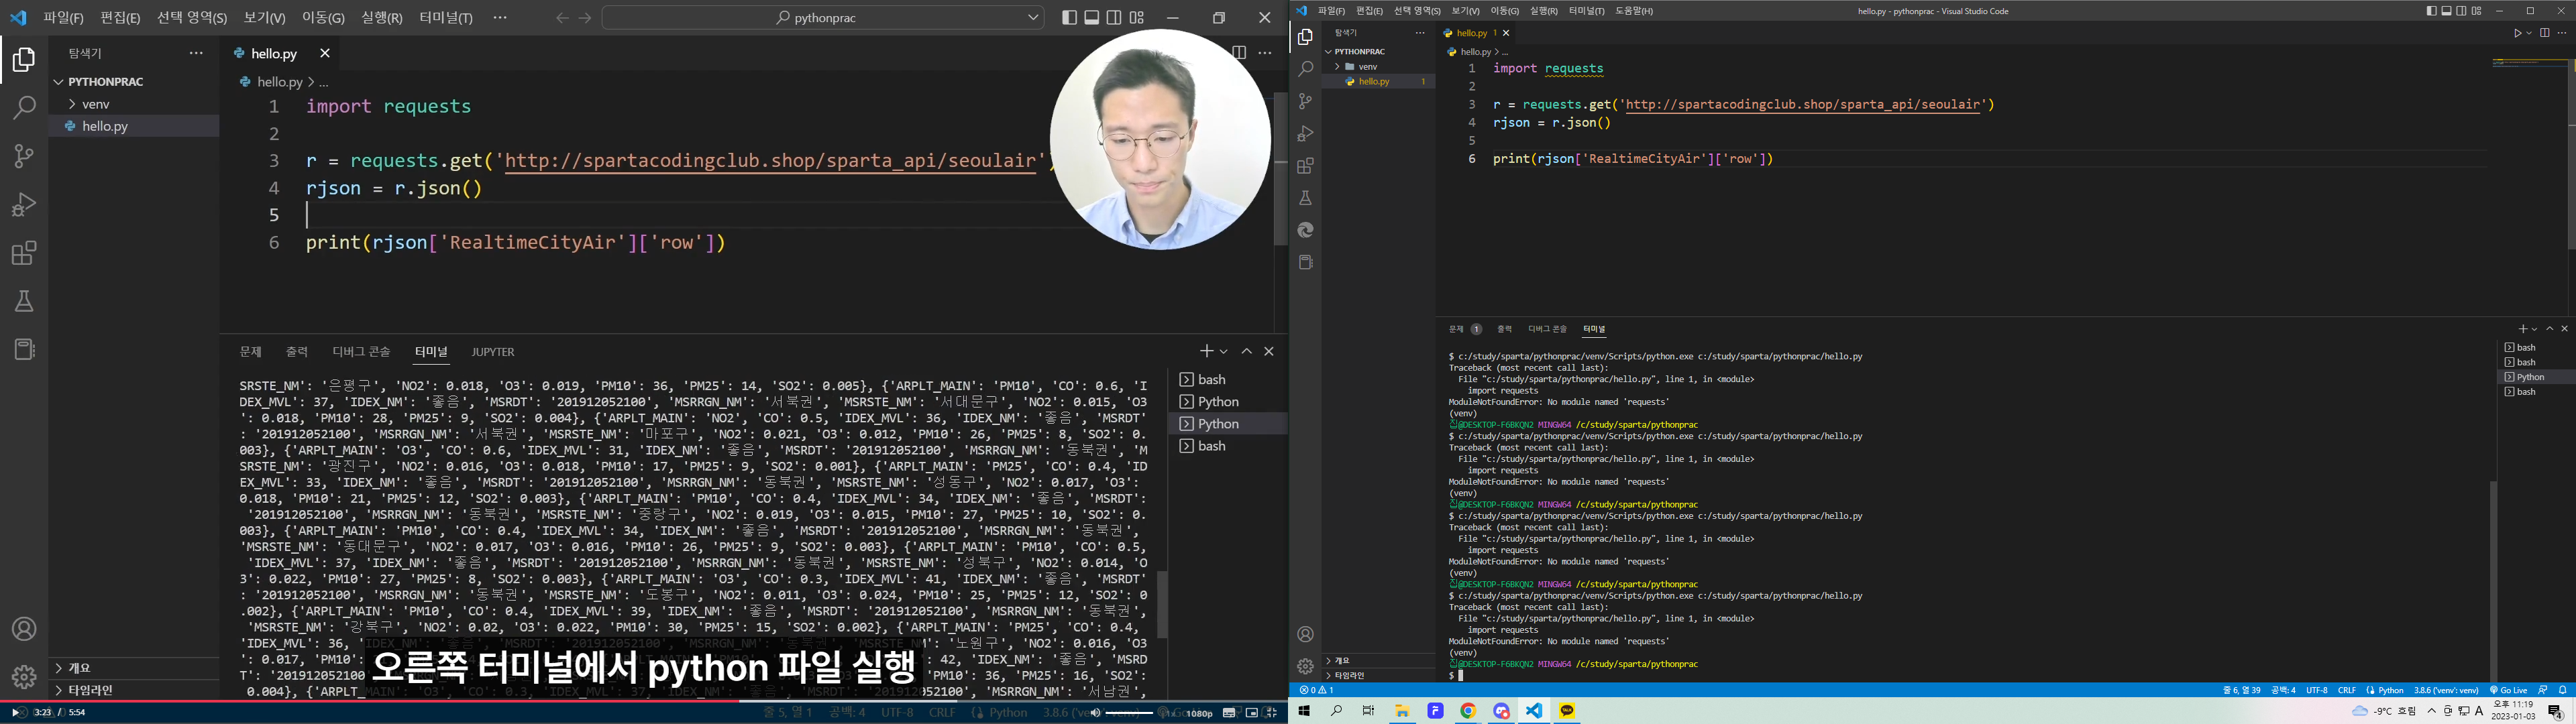This screenshot has height=724, width=2576.
Task: Open the Manage gear in right VS Code
Action: 1305,666
